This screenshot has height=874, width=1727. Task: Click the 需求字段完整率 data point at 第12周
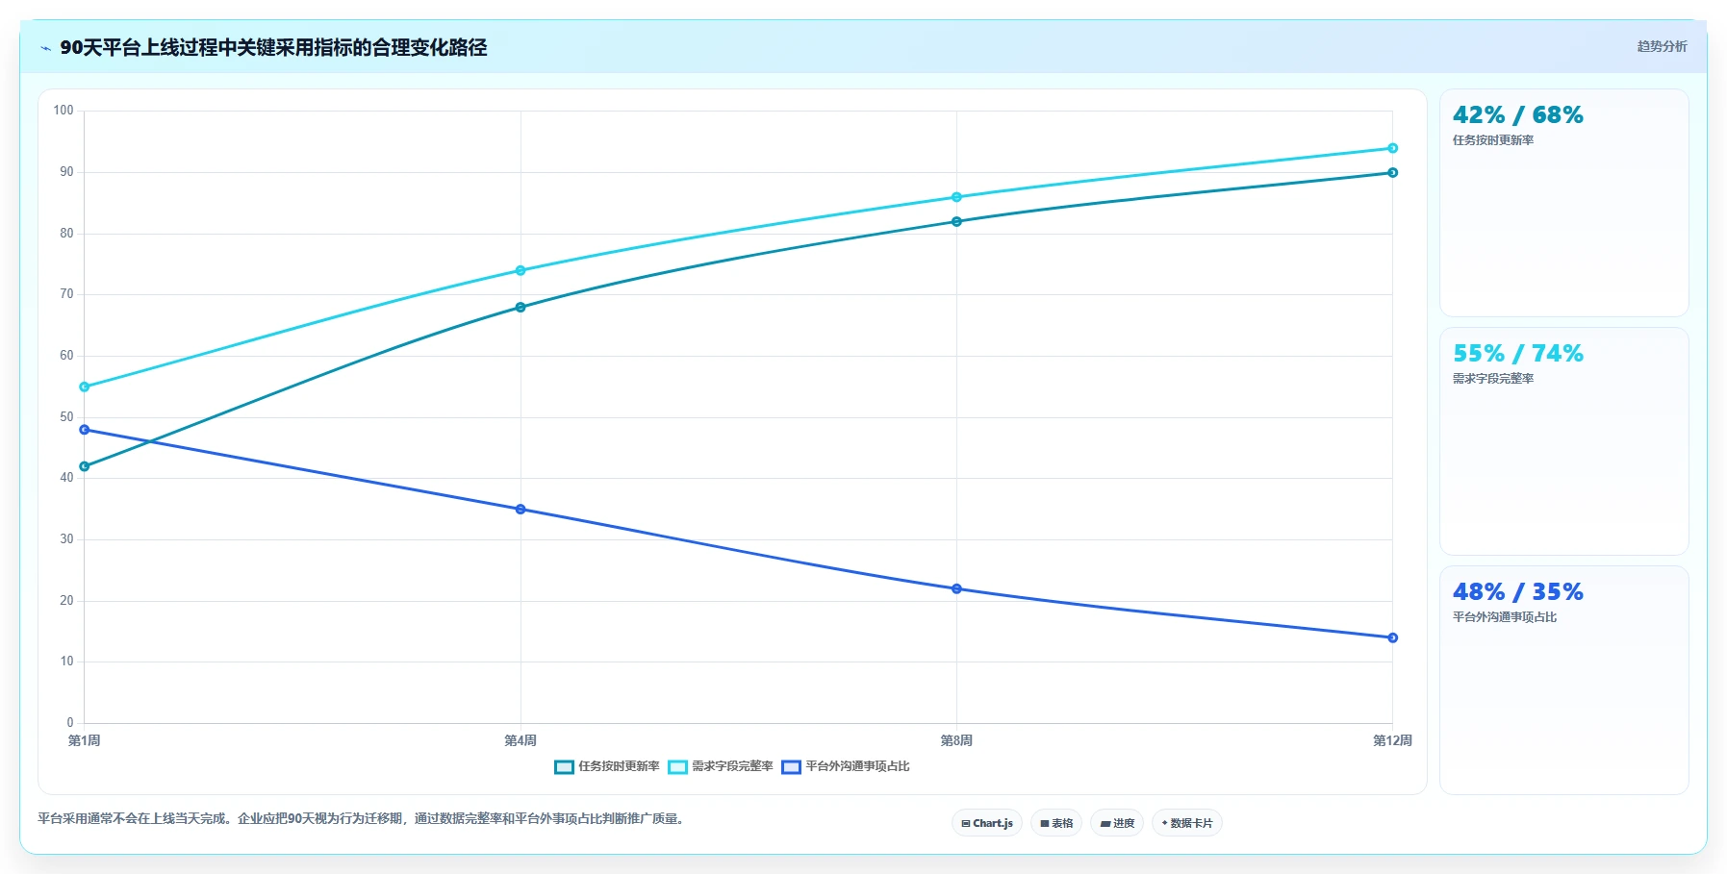(1392, 148)
